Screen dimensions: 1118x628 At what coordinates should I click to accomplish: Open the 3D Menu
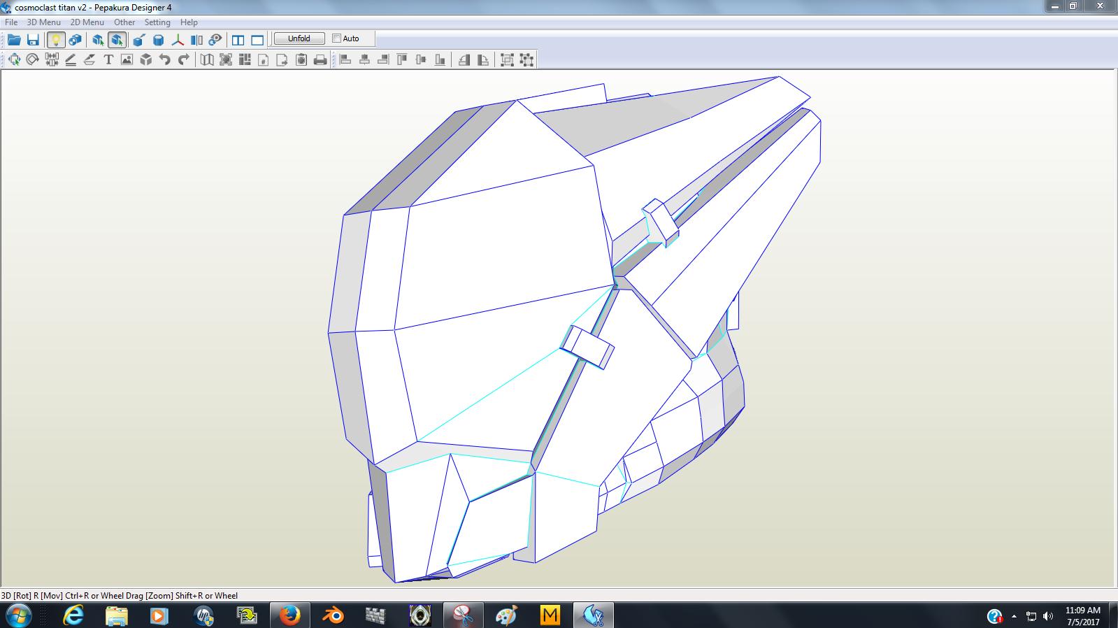click(43, 22)
